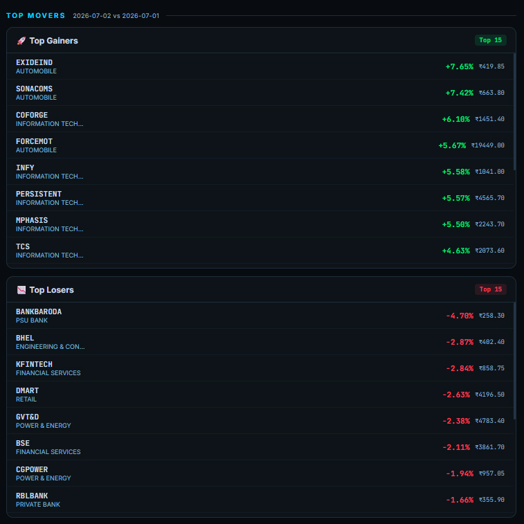The width and height of the screenshot is (524, 524).
Task: Click the ENGINEERING & CON... sector label
Action: pyautogui.click(x=50, y=347)
